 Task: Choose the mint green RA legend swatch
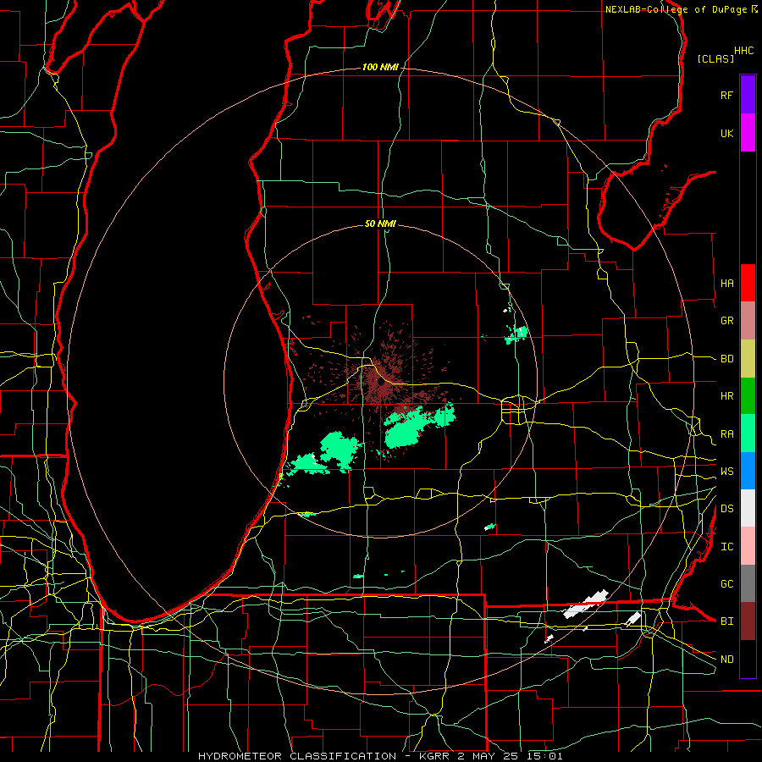(x=748, y=433)
